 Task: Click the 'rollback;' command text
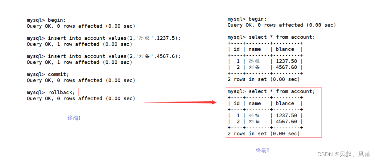(61, 93)
